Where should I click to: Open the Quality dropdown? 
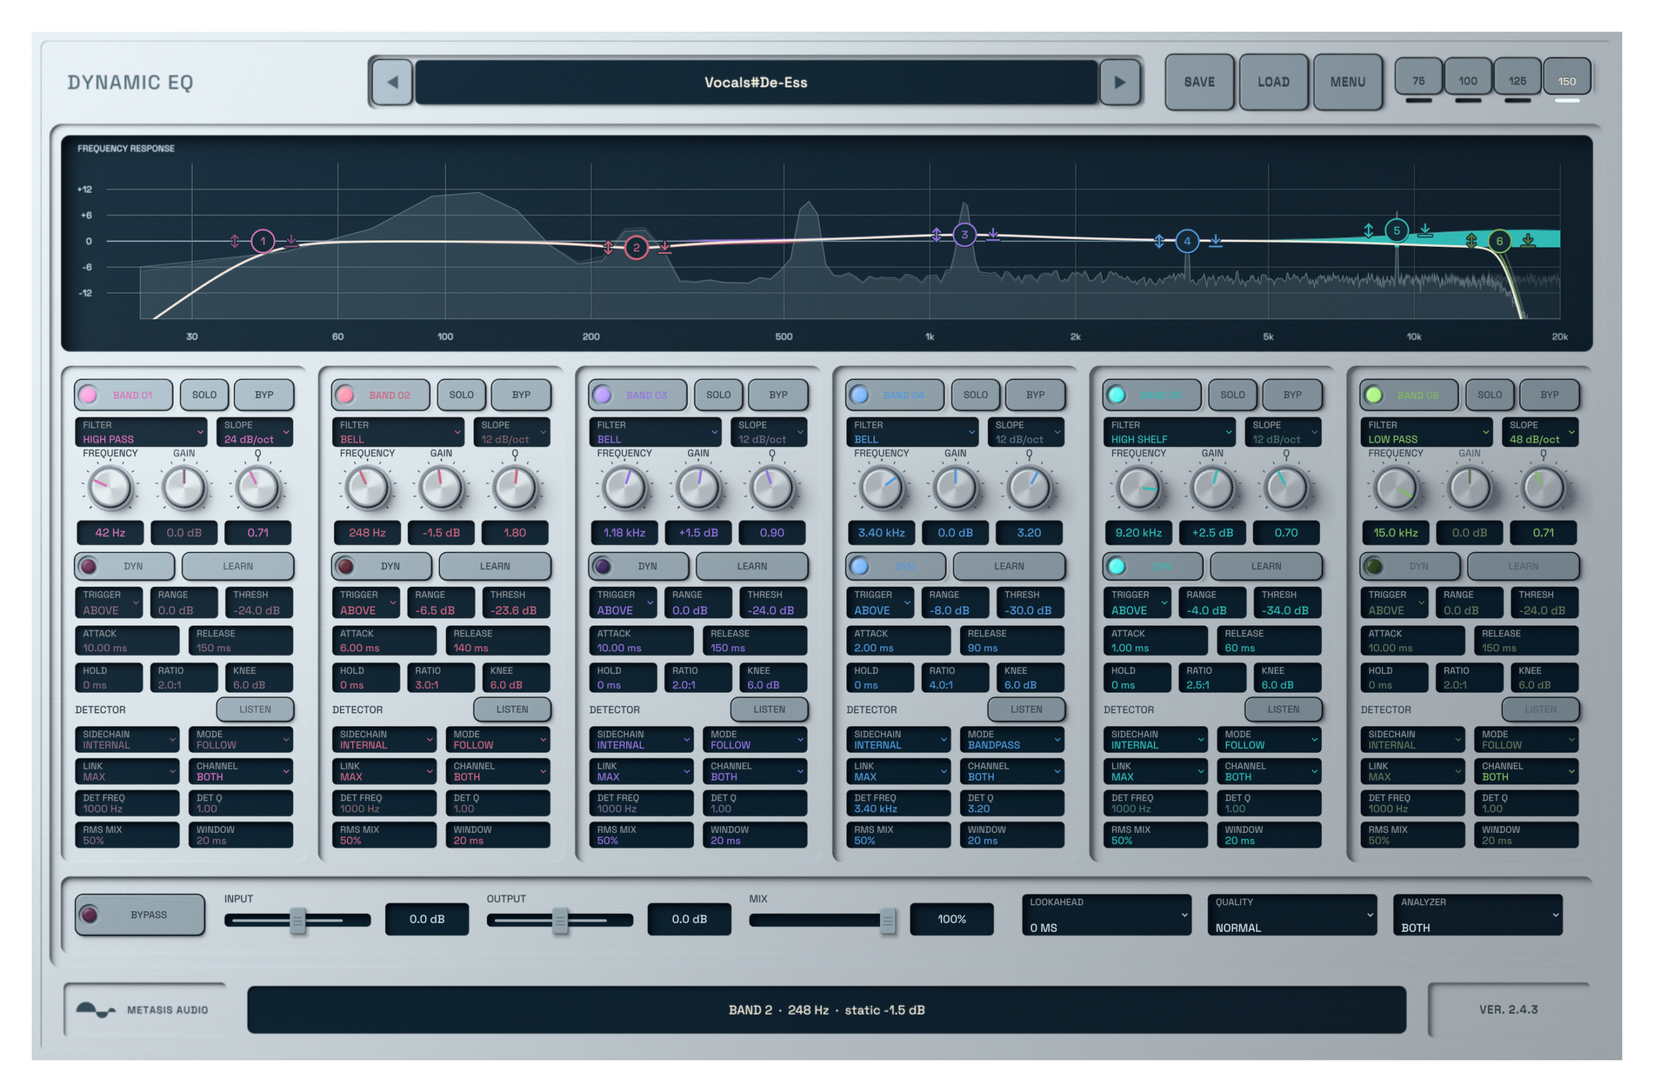point(1292,914)
